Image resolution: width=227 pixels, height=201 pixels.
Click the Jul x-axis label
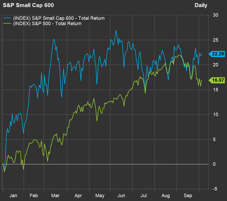(x=144, y=195)
